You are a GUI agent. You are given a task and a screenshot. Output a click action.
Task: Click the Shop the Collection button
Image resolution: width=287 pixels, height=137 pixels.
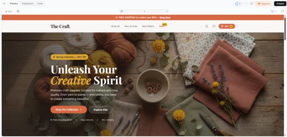[68, 110]
